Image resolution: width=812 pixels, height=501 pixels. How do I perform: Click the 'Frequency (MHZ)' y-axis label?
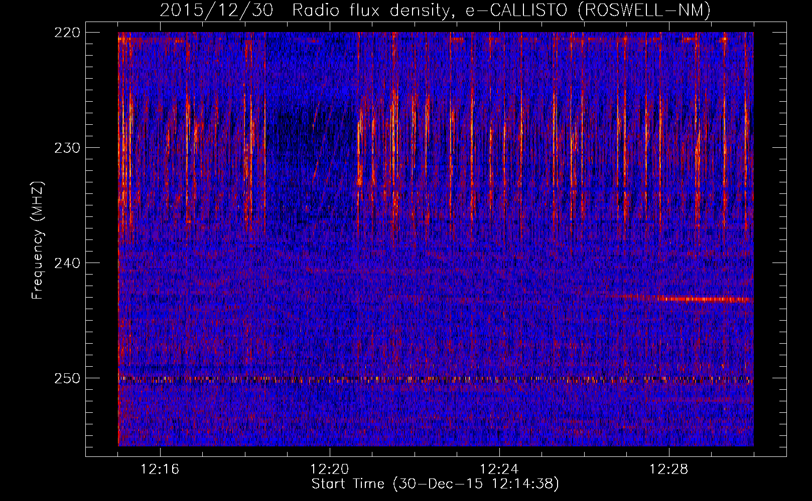(38, 240)
